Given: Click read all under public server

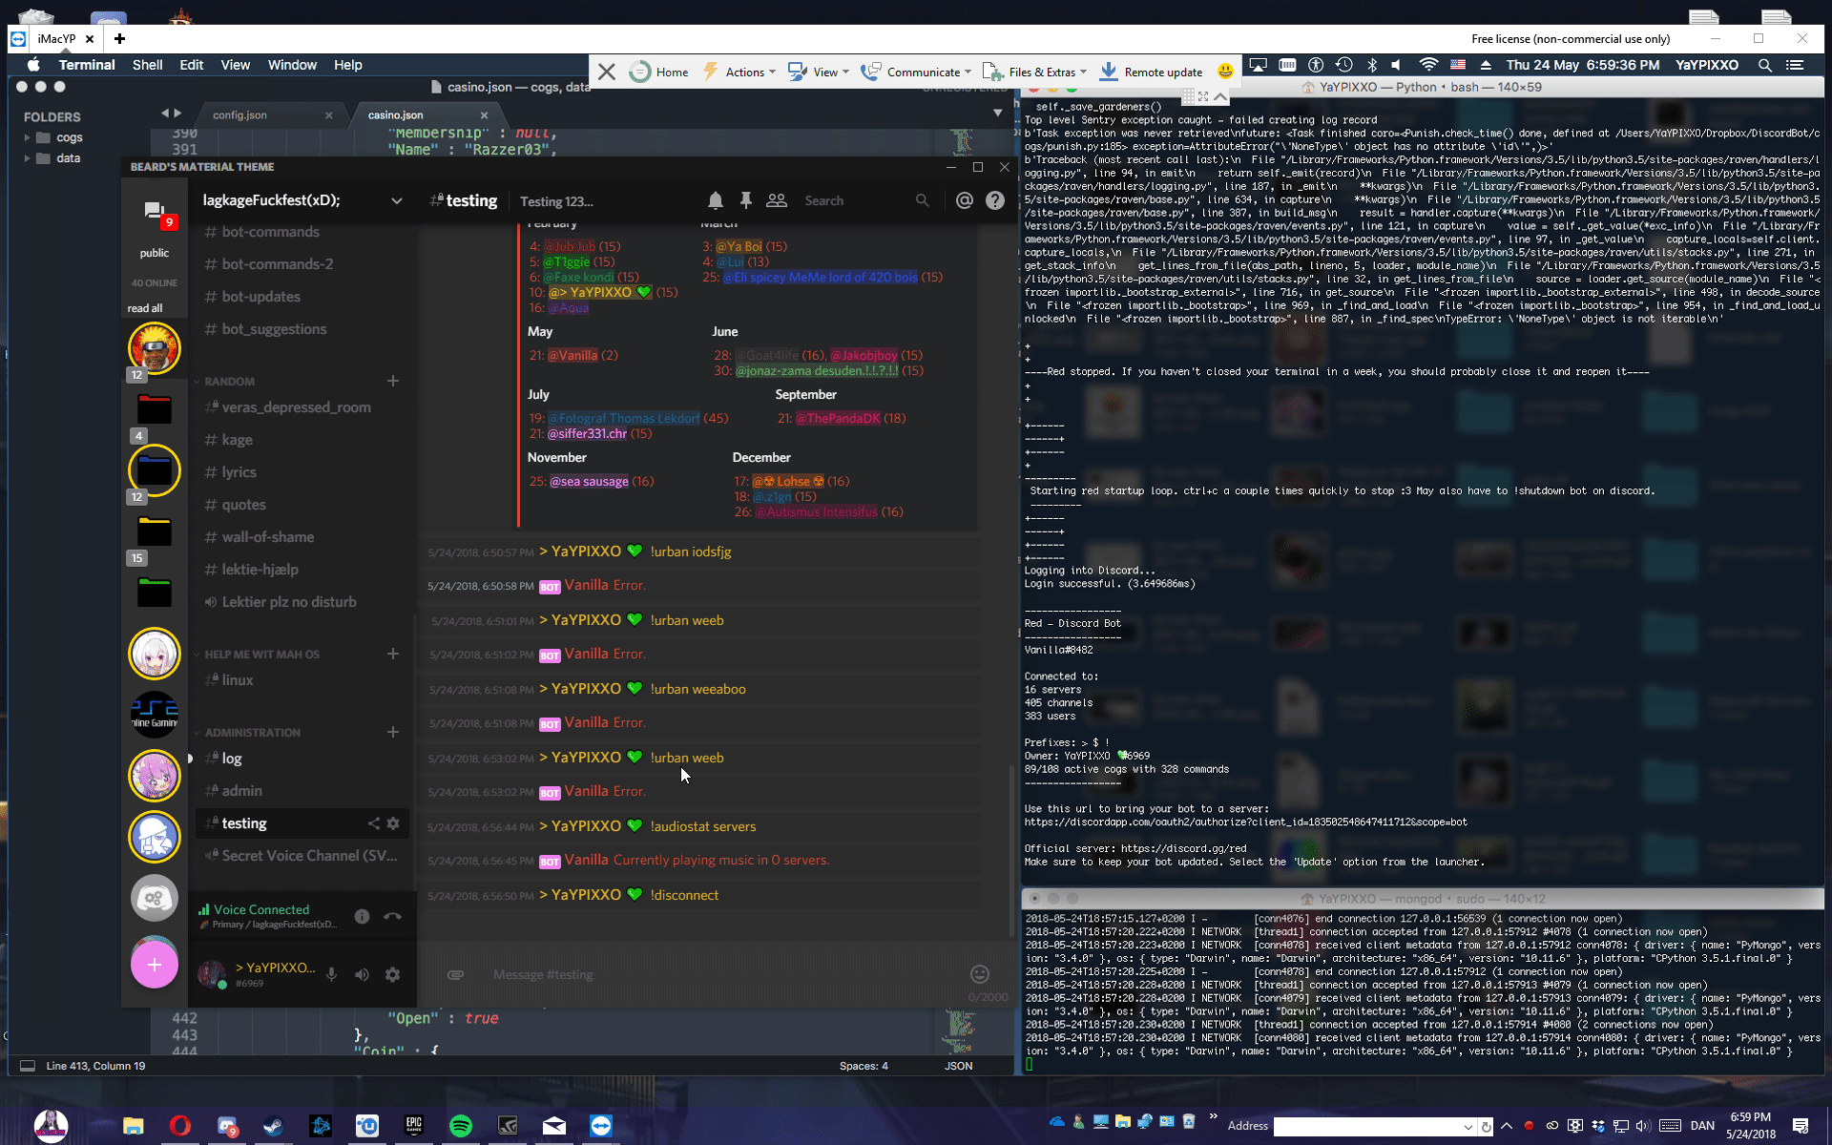Looking at the screenshot, I should pos(145,307).
